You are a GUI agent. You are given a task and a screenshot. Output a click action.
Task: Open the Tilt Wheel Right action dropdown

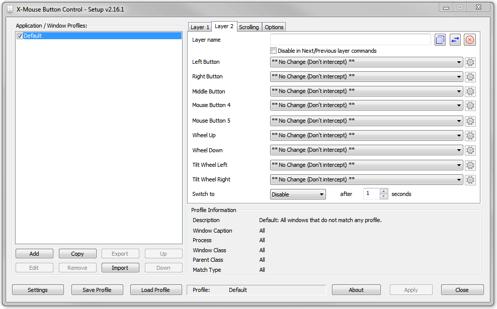tap(366, 179)
